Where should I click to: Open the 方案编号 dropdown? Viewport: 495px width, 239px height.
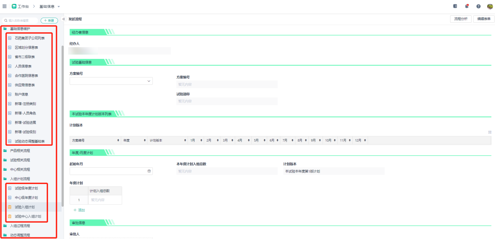pos(111,81)
